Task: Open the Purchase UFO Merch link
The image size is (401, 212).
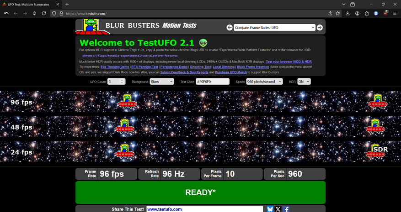Action: [231, 72]
